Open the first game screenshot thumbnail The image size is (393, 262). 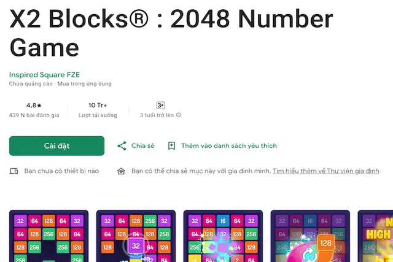49,236
